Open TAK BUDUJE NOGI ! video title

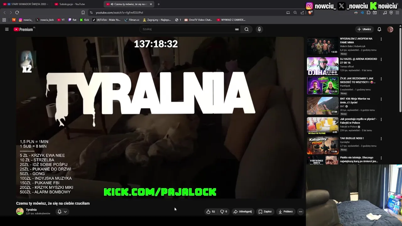(352, 138)
